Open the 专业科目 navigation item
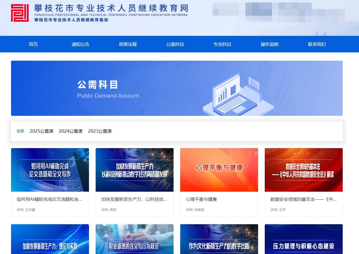359x254 pixels. (222, 44)
